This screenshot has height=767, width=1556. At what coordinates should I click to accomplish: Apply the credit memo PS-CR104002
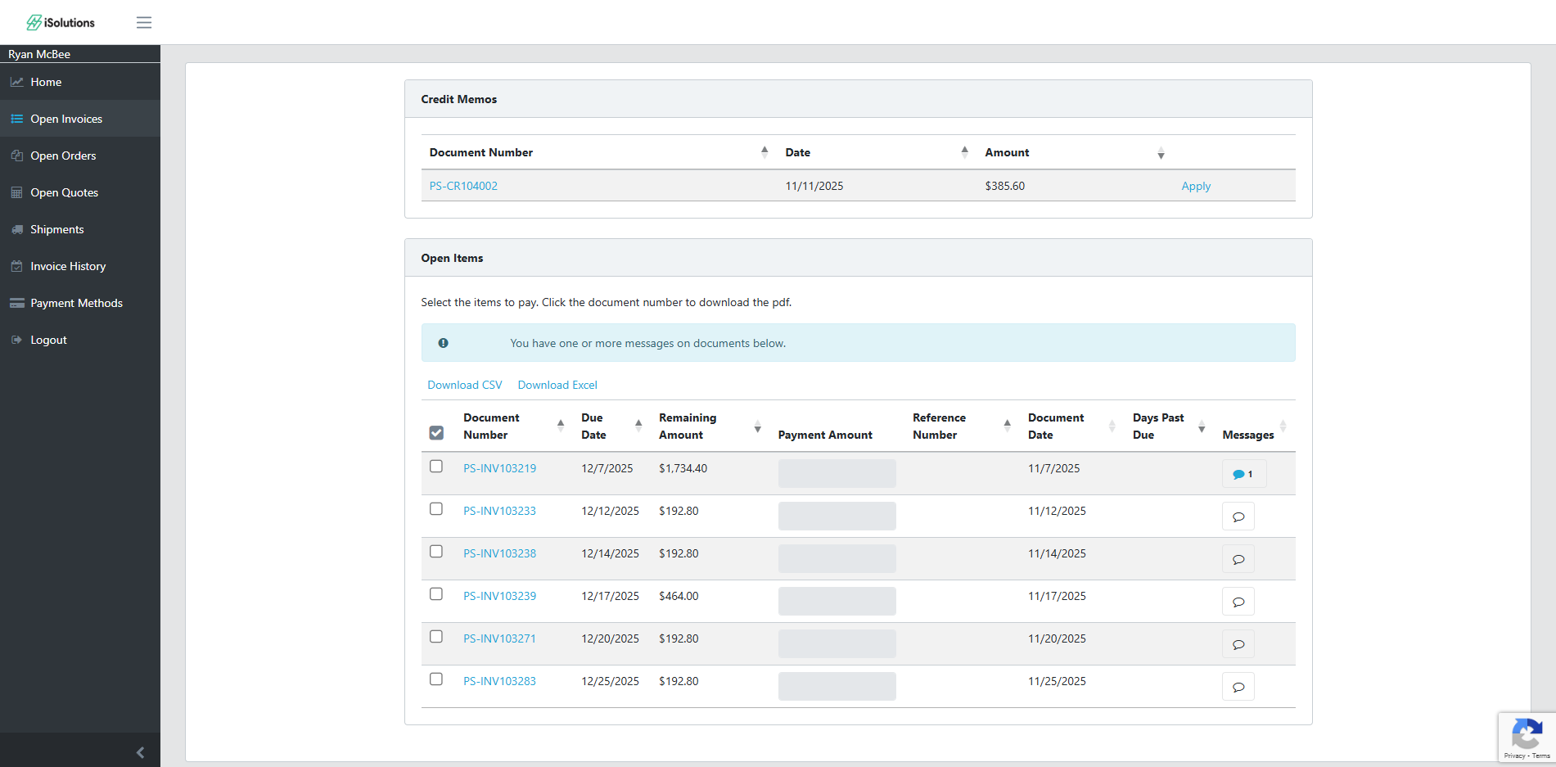click(1196, 186)
